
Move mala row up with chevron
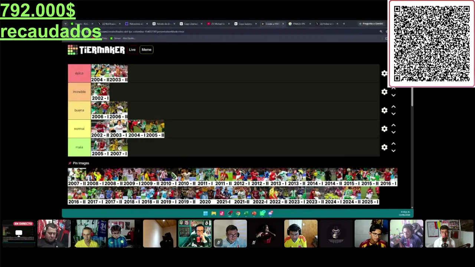pyautogui.click(x=393, y=144)
